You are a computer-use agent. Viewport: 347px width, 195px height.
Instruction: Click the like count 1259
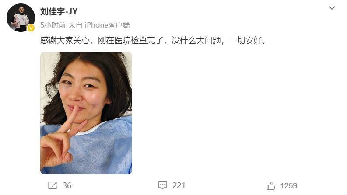coord(288,185)
